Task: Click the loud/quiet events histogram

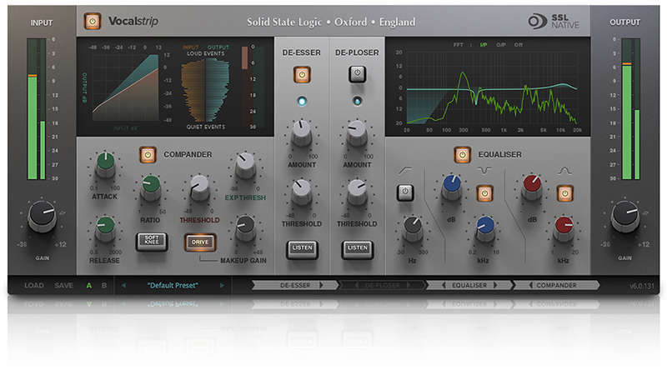Action: click(206, 90)
